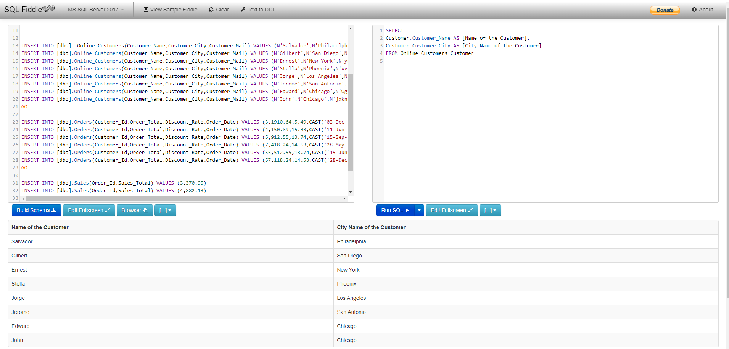Screen dimensions: 729x349
Task: Open schema panel query terminator dropdown
Action: (x=165, y=210)
